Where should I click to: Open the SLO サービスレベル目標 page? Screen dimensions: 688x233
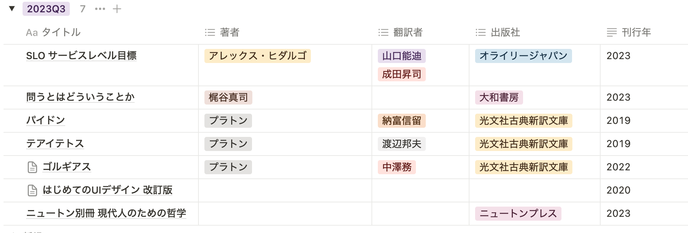coord(81,56)
